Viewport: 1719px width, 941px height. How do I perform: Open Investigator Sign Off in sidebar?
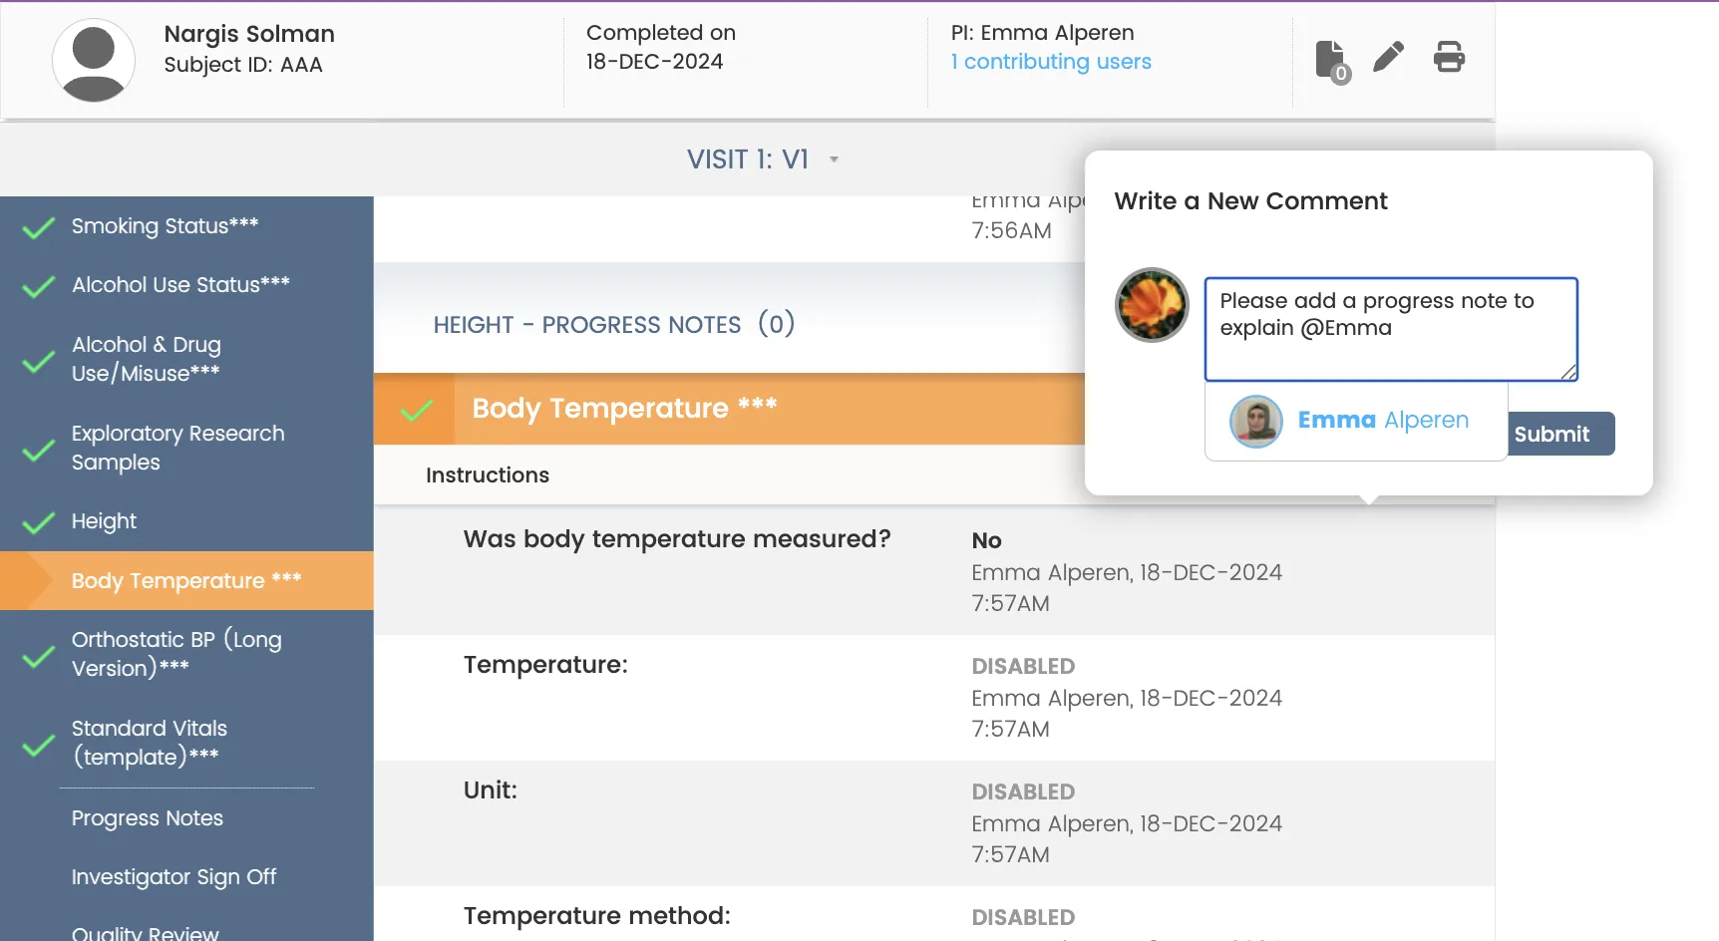173,877
